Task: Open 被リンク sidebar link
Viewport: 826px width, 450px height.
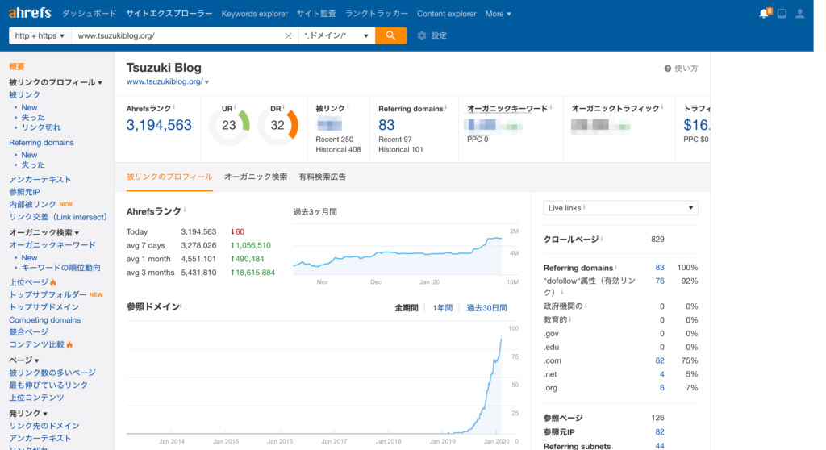Action: tap(24, 95)
